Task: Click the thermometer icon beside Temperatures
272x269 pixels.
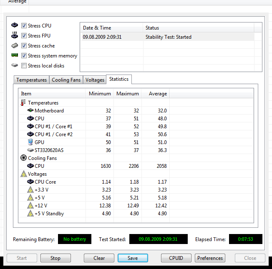Action: coord(23,103)
